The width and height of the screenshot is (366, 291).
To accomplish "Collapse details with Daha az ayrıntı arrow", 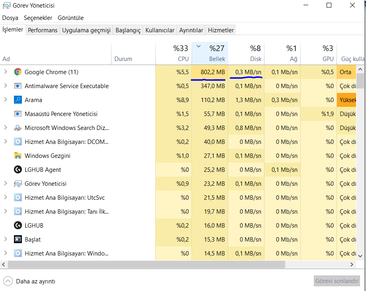I will pos(8,281).
